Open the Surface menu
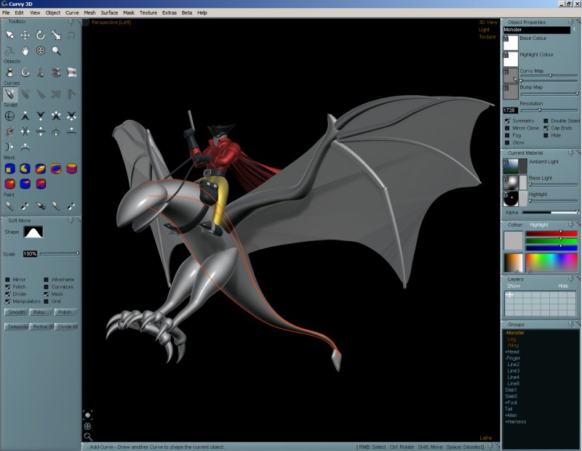 click(x=110, y=12)
